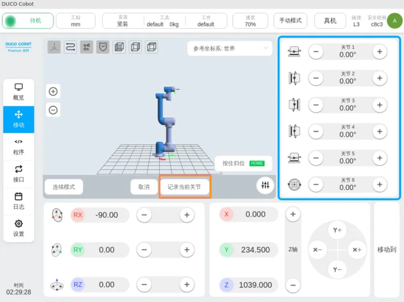Jog Z axis up with plus
Viewport: 404px width, 302px height.
(x=293, y=214)
